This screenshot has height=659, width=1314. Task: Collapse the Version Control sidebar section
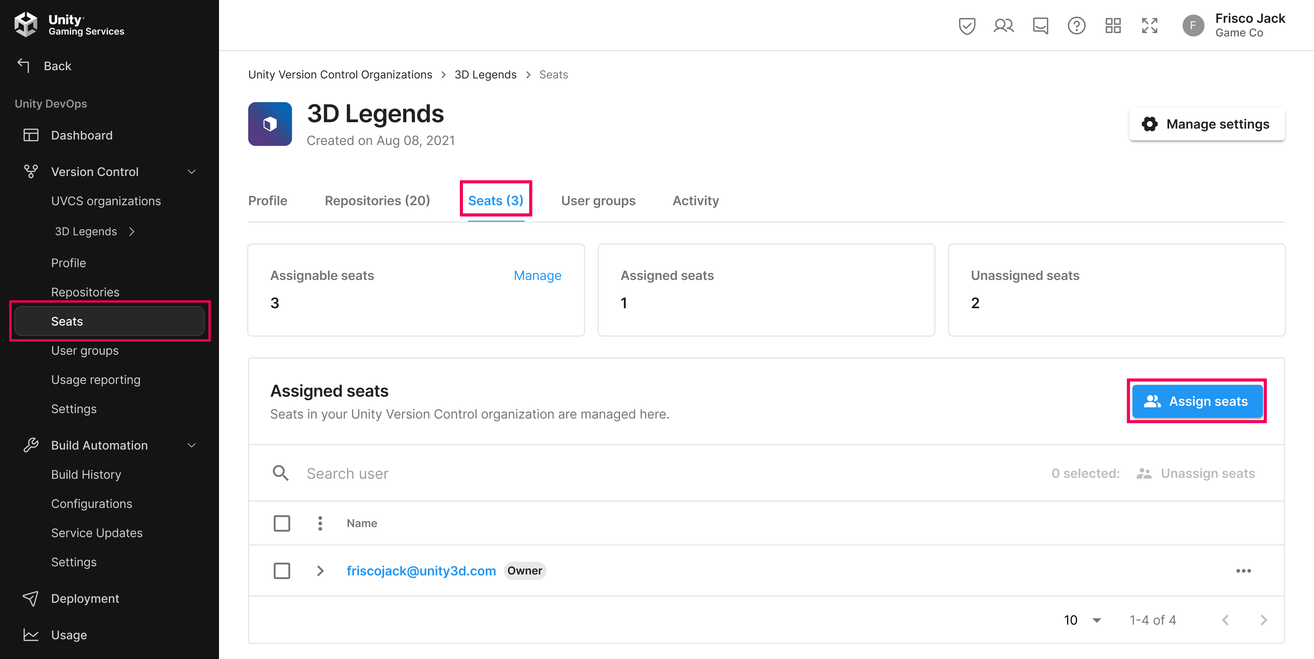click(x=192, y=172)
